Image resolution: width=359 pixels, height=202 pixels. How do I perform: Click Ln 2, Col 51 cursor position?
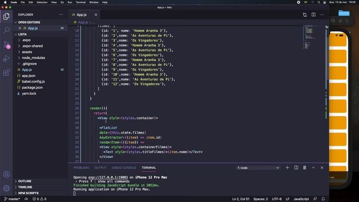click(241, 199)
